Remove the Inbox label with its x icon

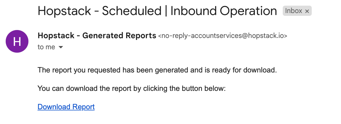click(x=307, y=11)
